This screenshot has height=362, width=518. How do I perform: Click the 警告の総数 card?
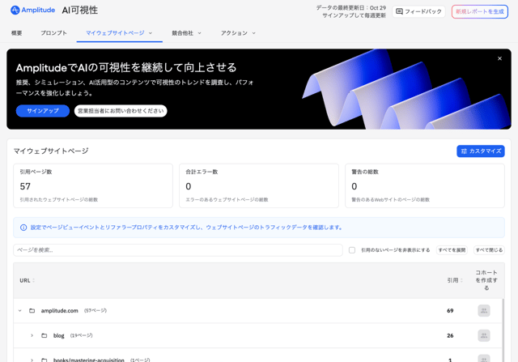pyautogui.click(x=425, y=185)
